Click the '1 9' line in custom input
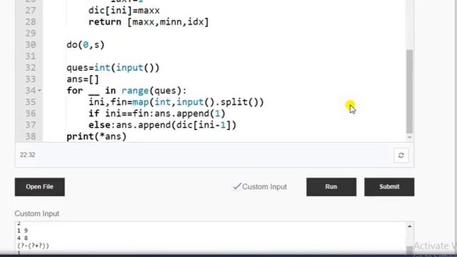Image resolution: width=457 pixels, height=257 pixels. pyautogui.click(x=22, y=231)
